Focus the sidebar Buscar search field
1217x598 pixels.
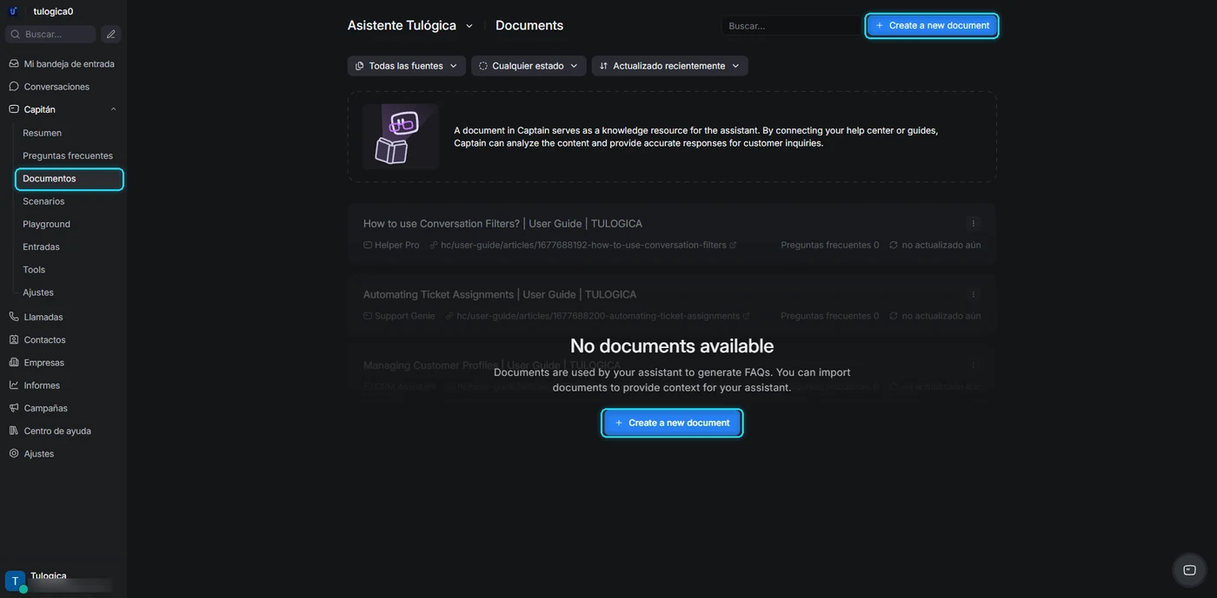coord(50,34)
